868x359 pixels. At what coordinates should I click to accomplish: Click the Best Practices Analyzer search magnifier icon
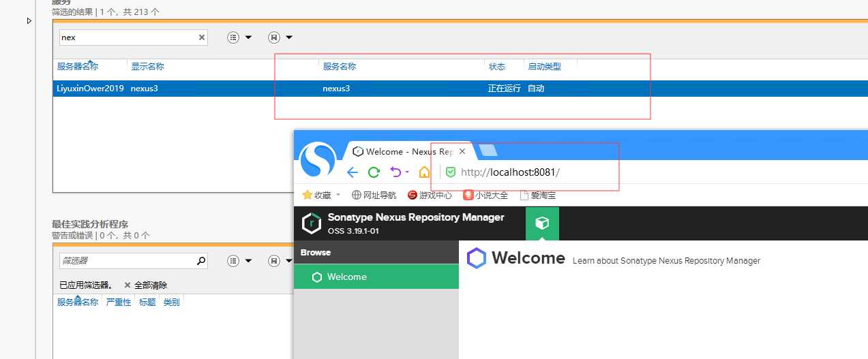(x=201, y=260)
